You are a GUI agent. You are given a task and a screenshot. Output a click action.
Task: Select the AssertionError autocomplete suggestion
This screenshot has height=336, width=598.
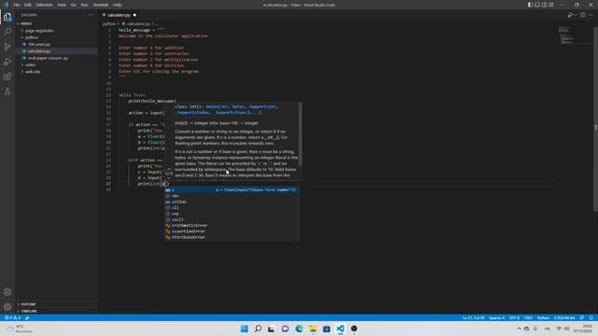(x=232, y=231)
